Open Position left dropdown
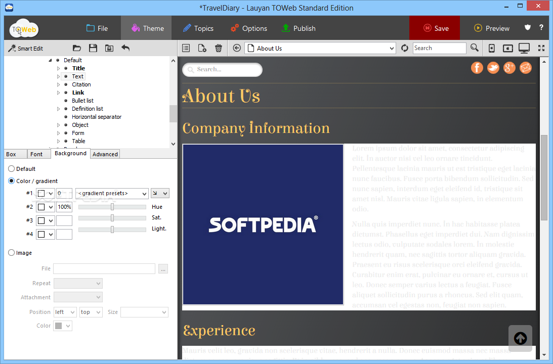 65,312
